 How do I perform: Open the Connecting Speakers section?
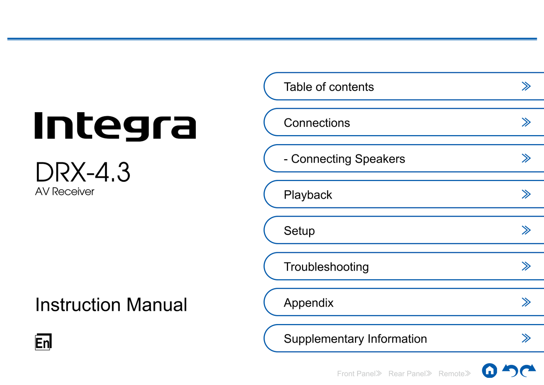pos(344,159)
